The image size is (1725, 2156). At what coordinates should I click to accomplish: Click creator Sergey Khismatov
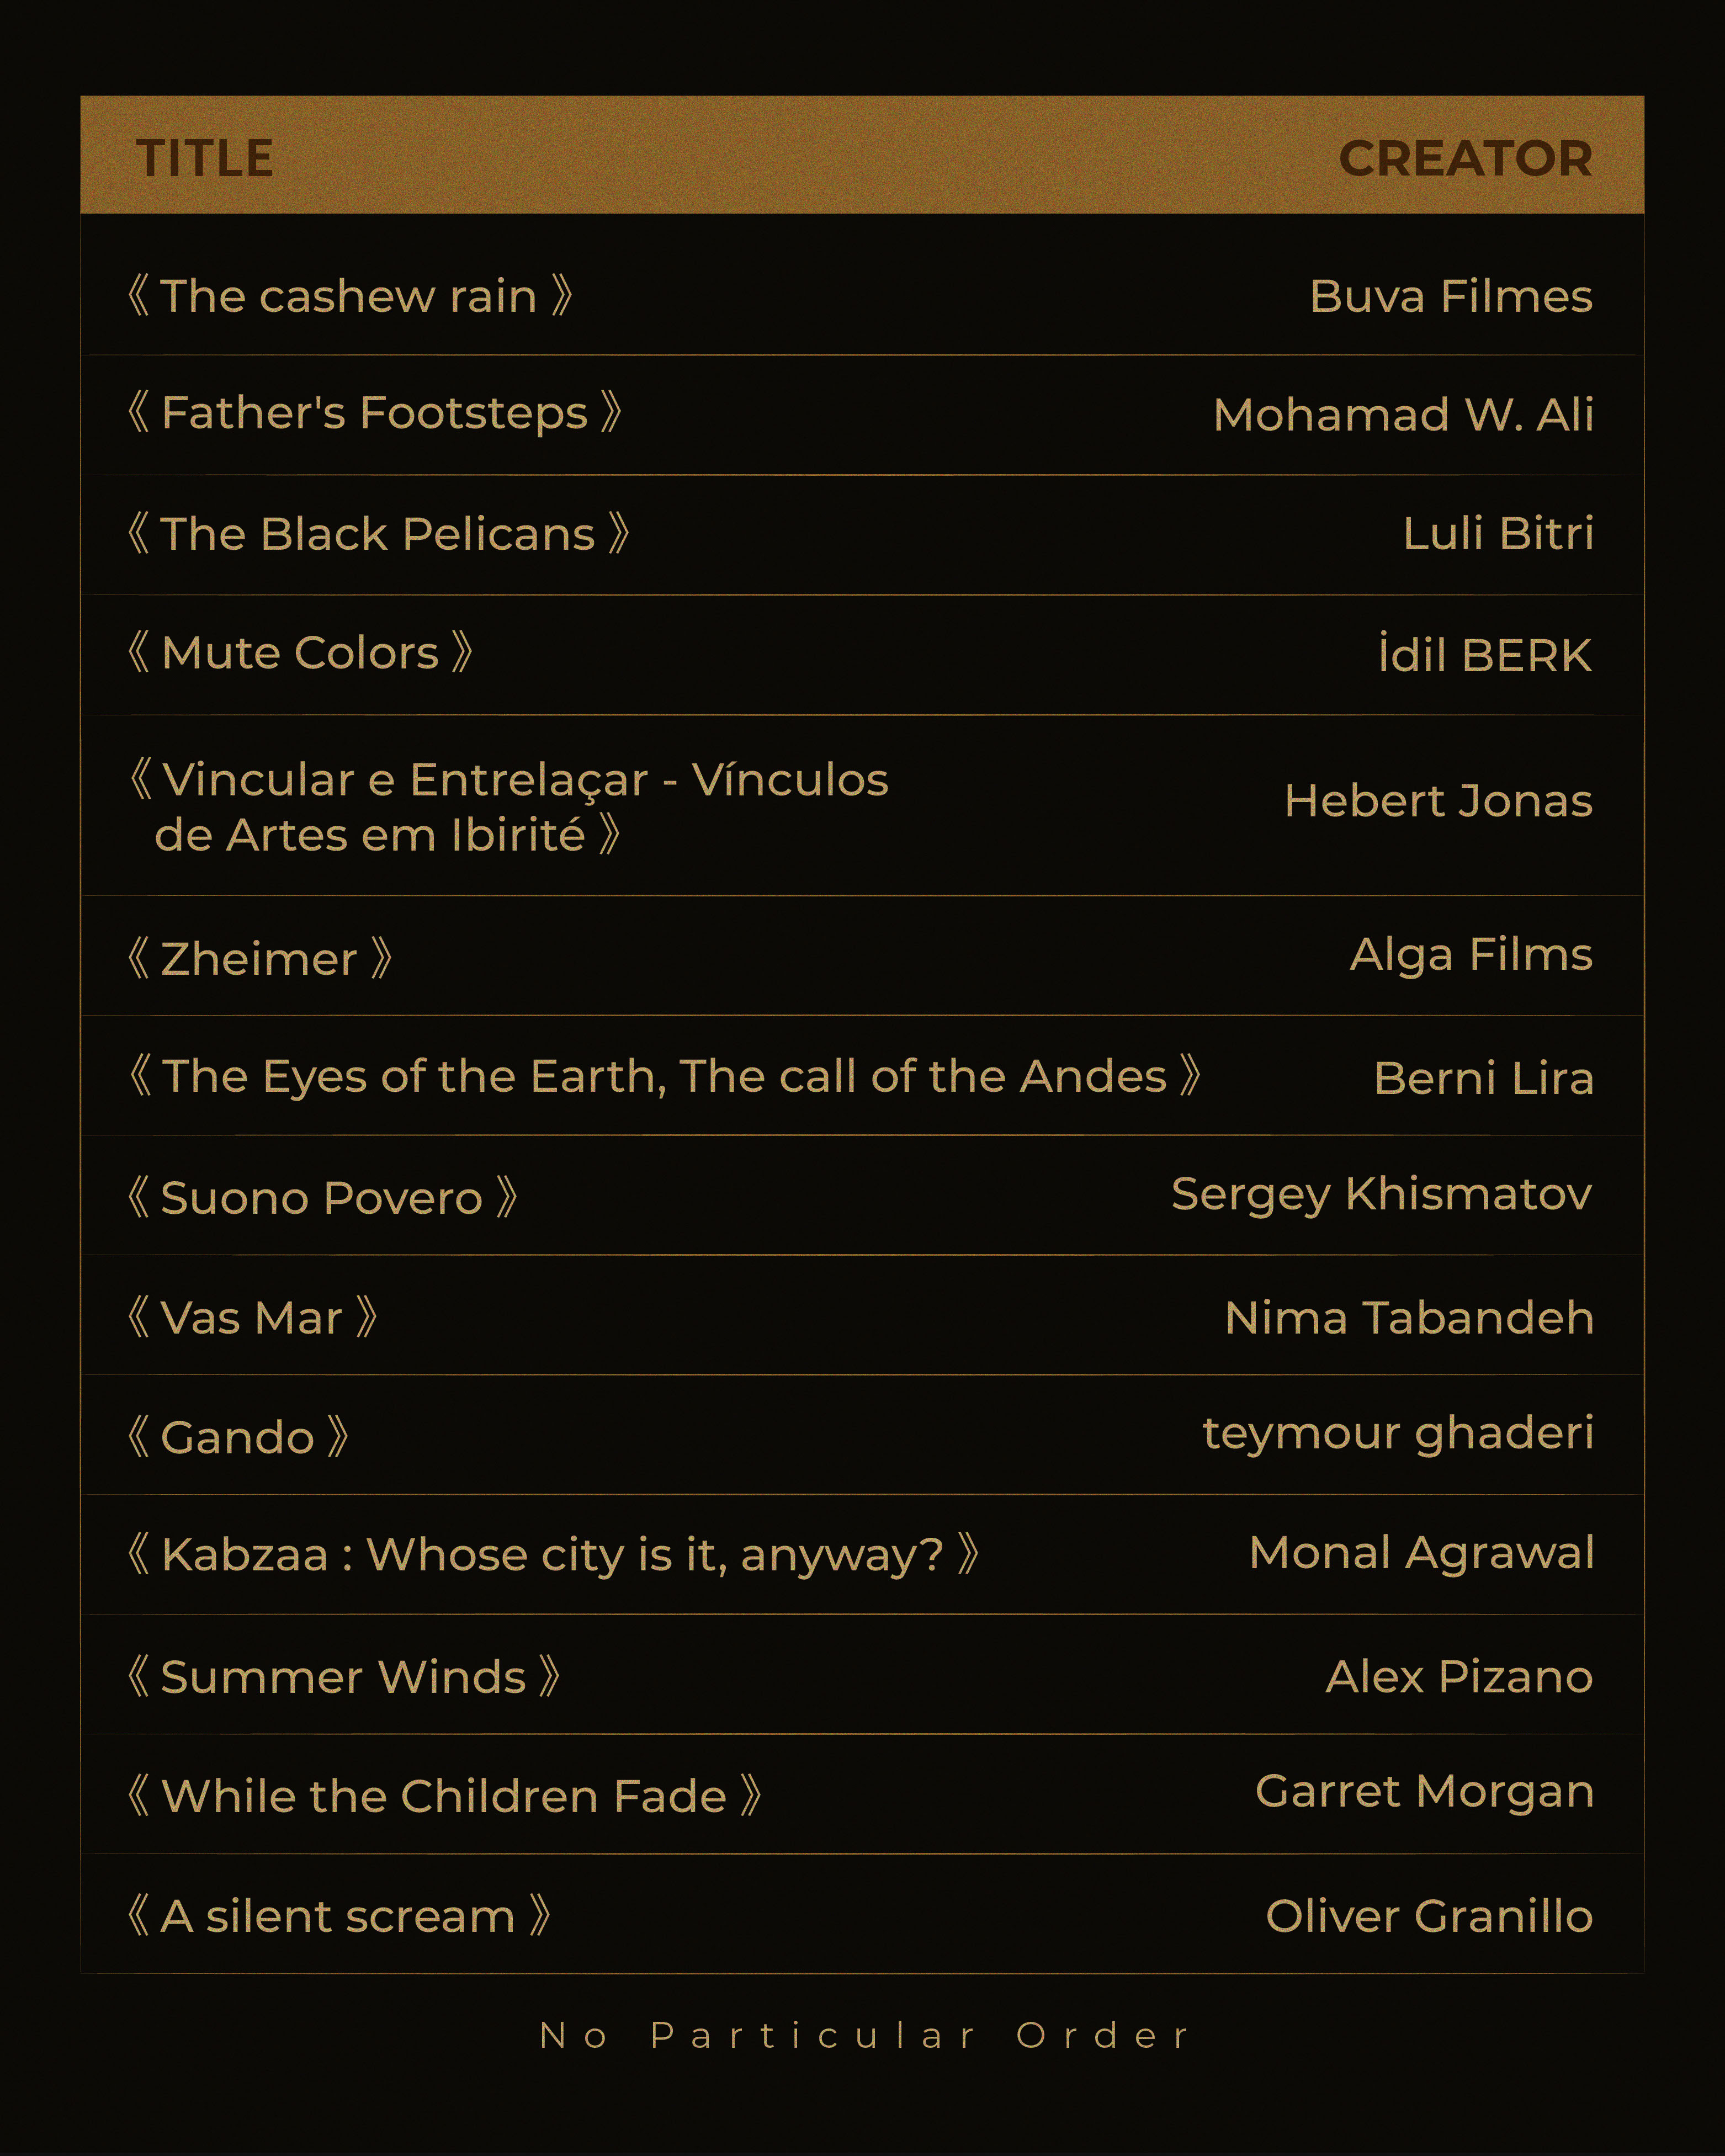[x=1382, y=1195]
